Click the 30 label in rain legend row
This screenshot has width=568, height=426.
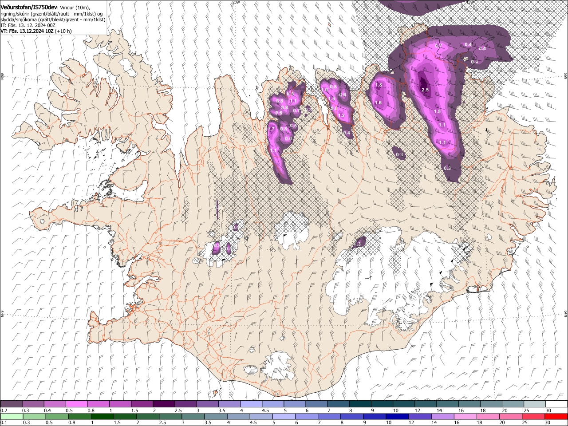click(x=548, y=422)
